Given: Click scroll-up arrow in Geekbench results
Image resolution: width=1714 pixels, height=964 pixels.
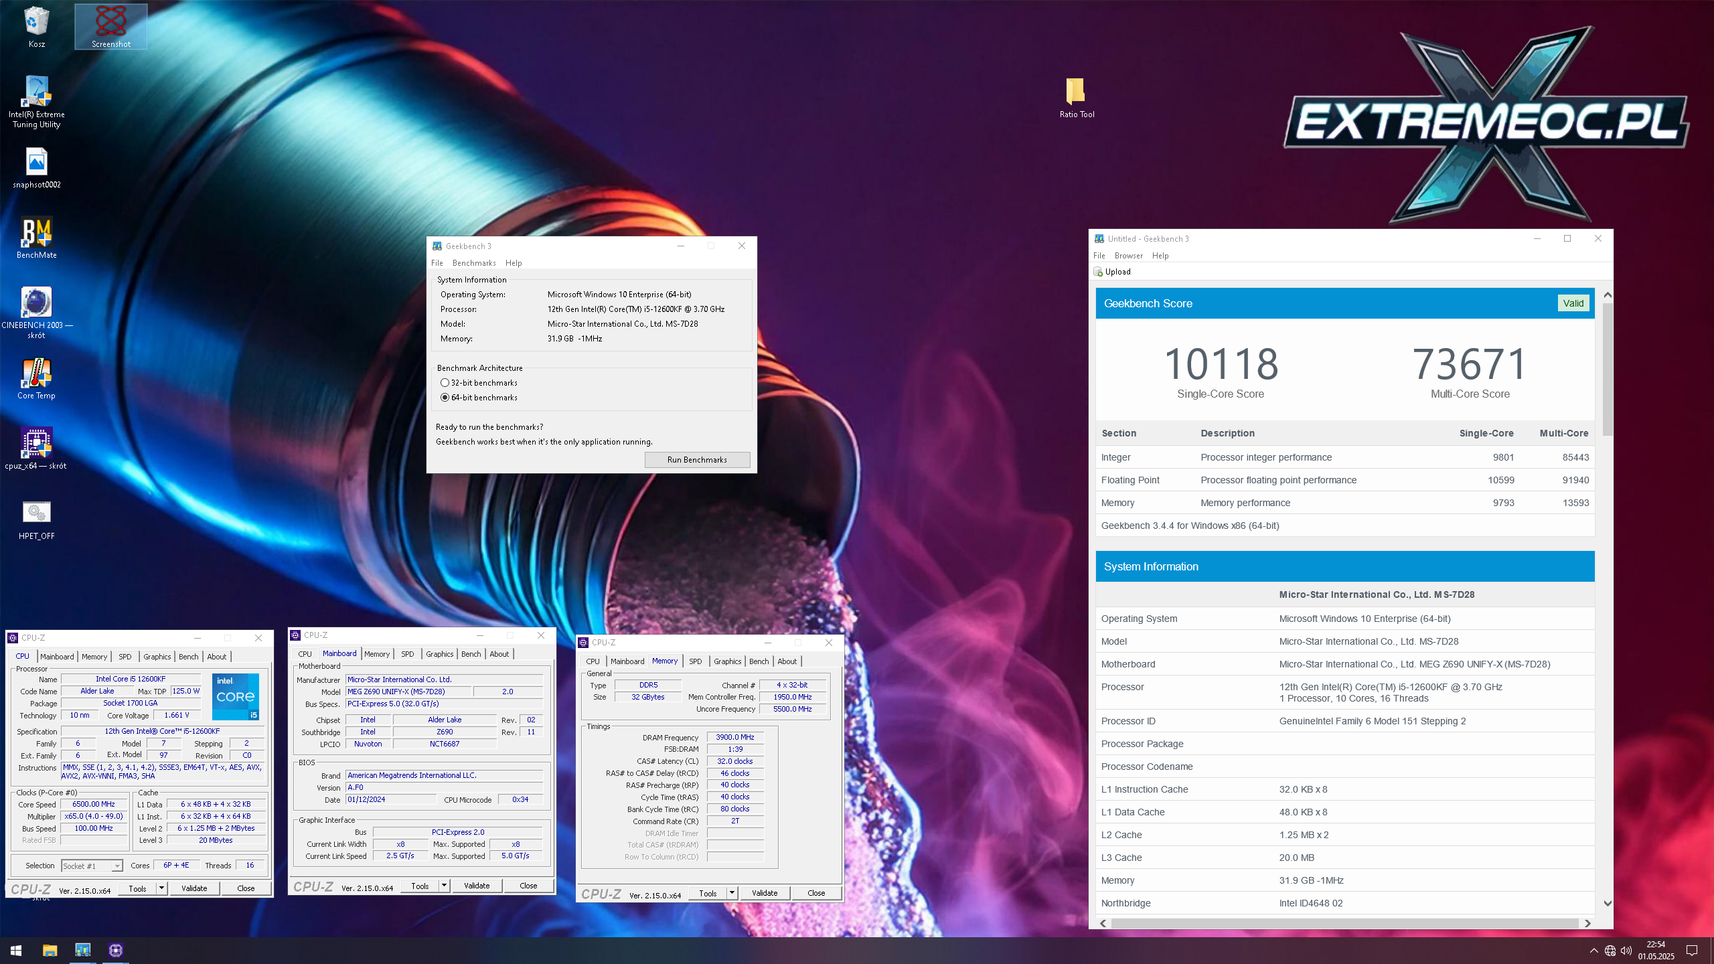Looking at the screenshot, I should pyautogui.click(x=1608, y=295).
